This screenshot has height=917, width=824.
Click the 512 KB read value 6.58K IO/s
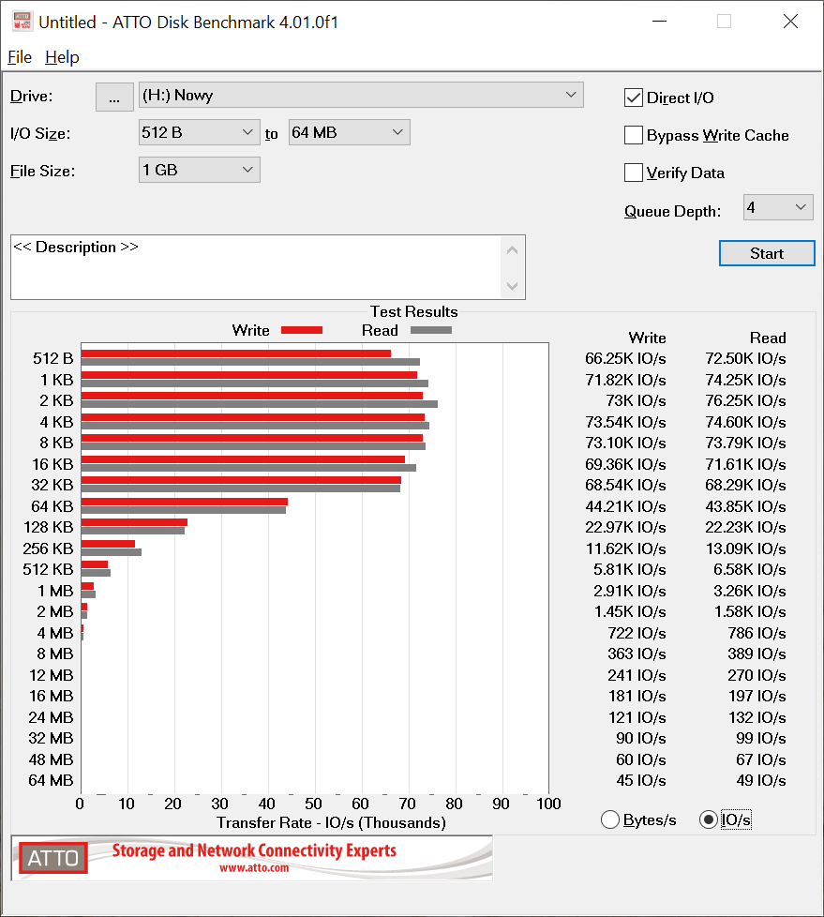(x=749, y=570)
